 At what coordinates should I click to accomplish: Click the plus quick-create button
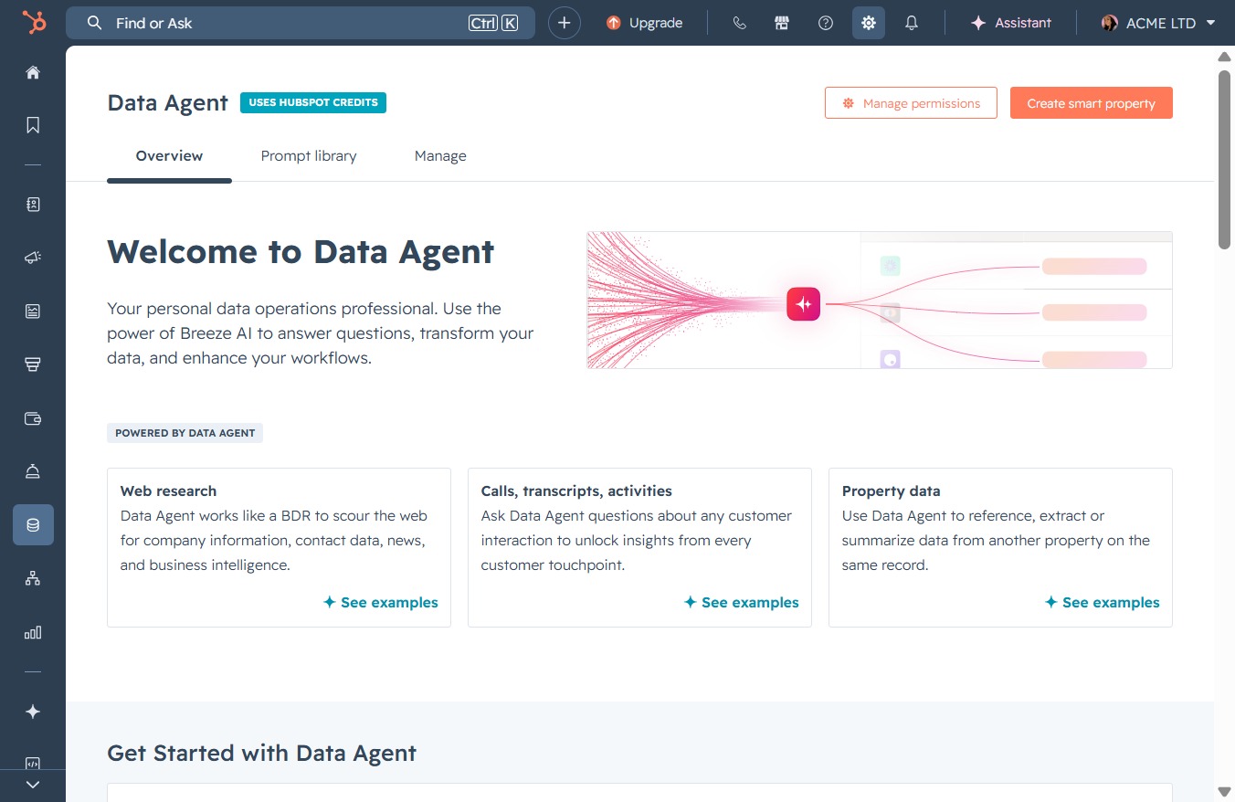coord(565,23)
